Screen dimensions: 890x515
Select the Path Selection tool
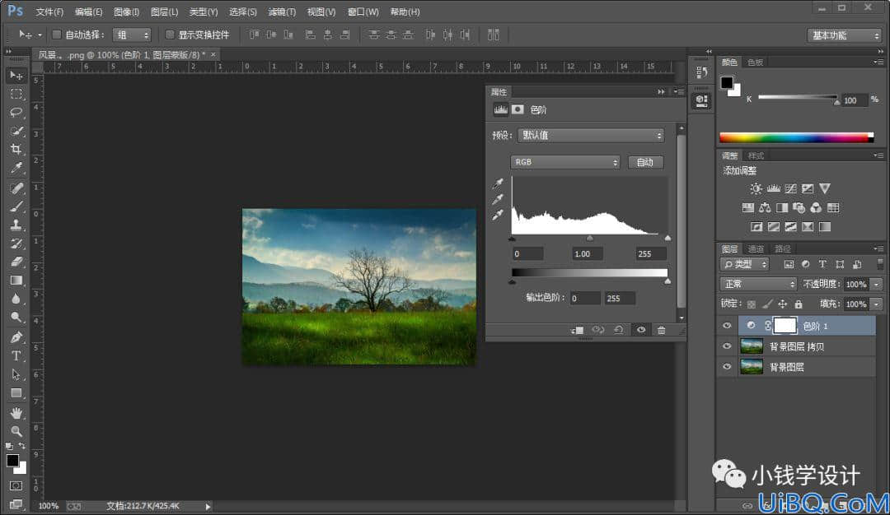point(16,374)
